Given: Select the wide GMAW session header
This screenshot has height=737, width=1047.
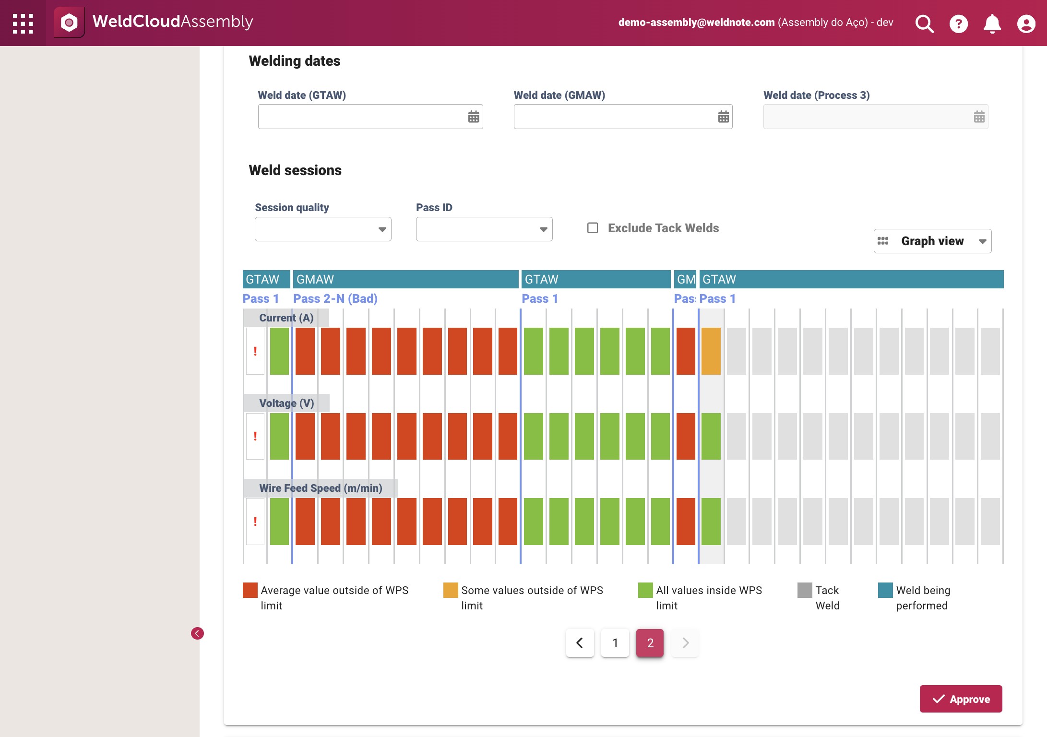Looking at the screenshot, I should [406, 279].
